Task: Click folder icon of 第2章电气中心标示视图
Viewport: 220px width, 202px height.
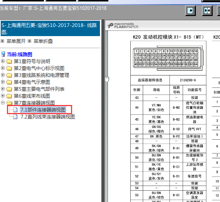Action: (9, 68)
